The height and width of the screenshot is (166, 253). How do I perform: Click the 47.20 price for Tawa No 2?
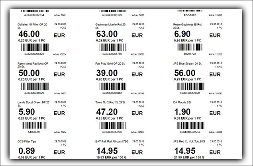tap(110, 113)
